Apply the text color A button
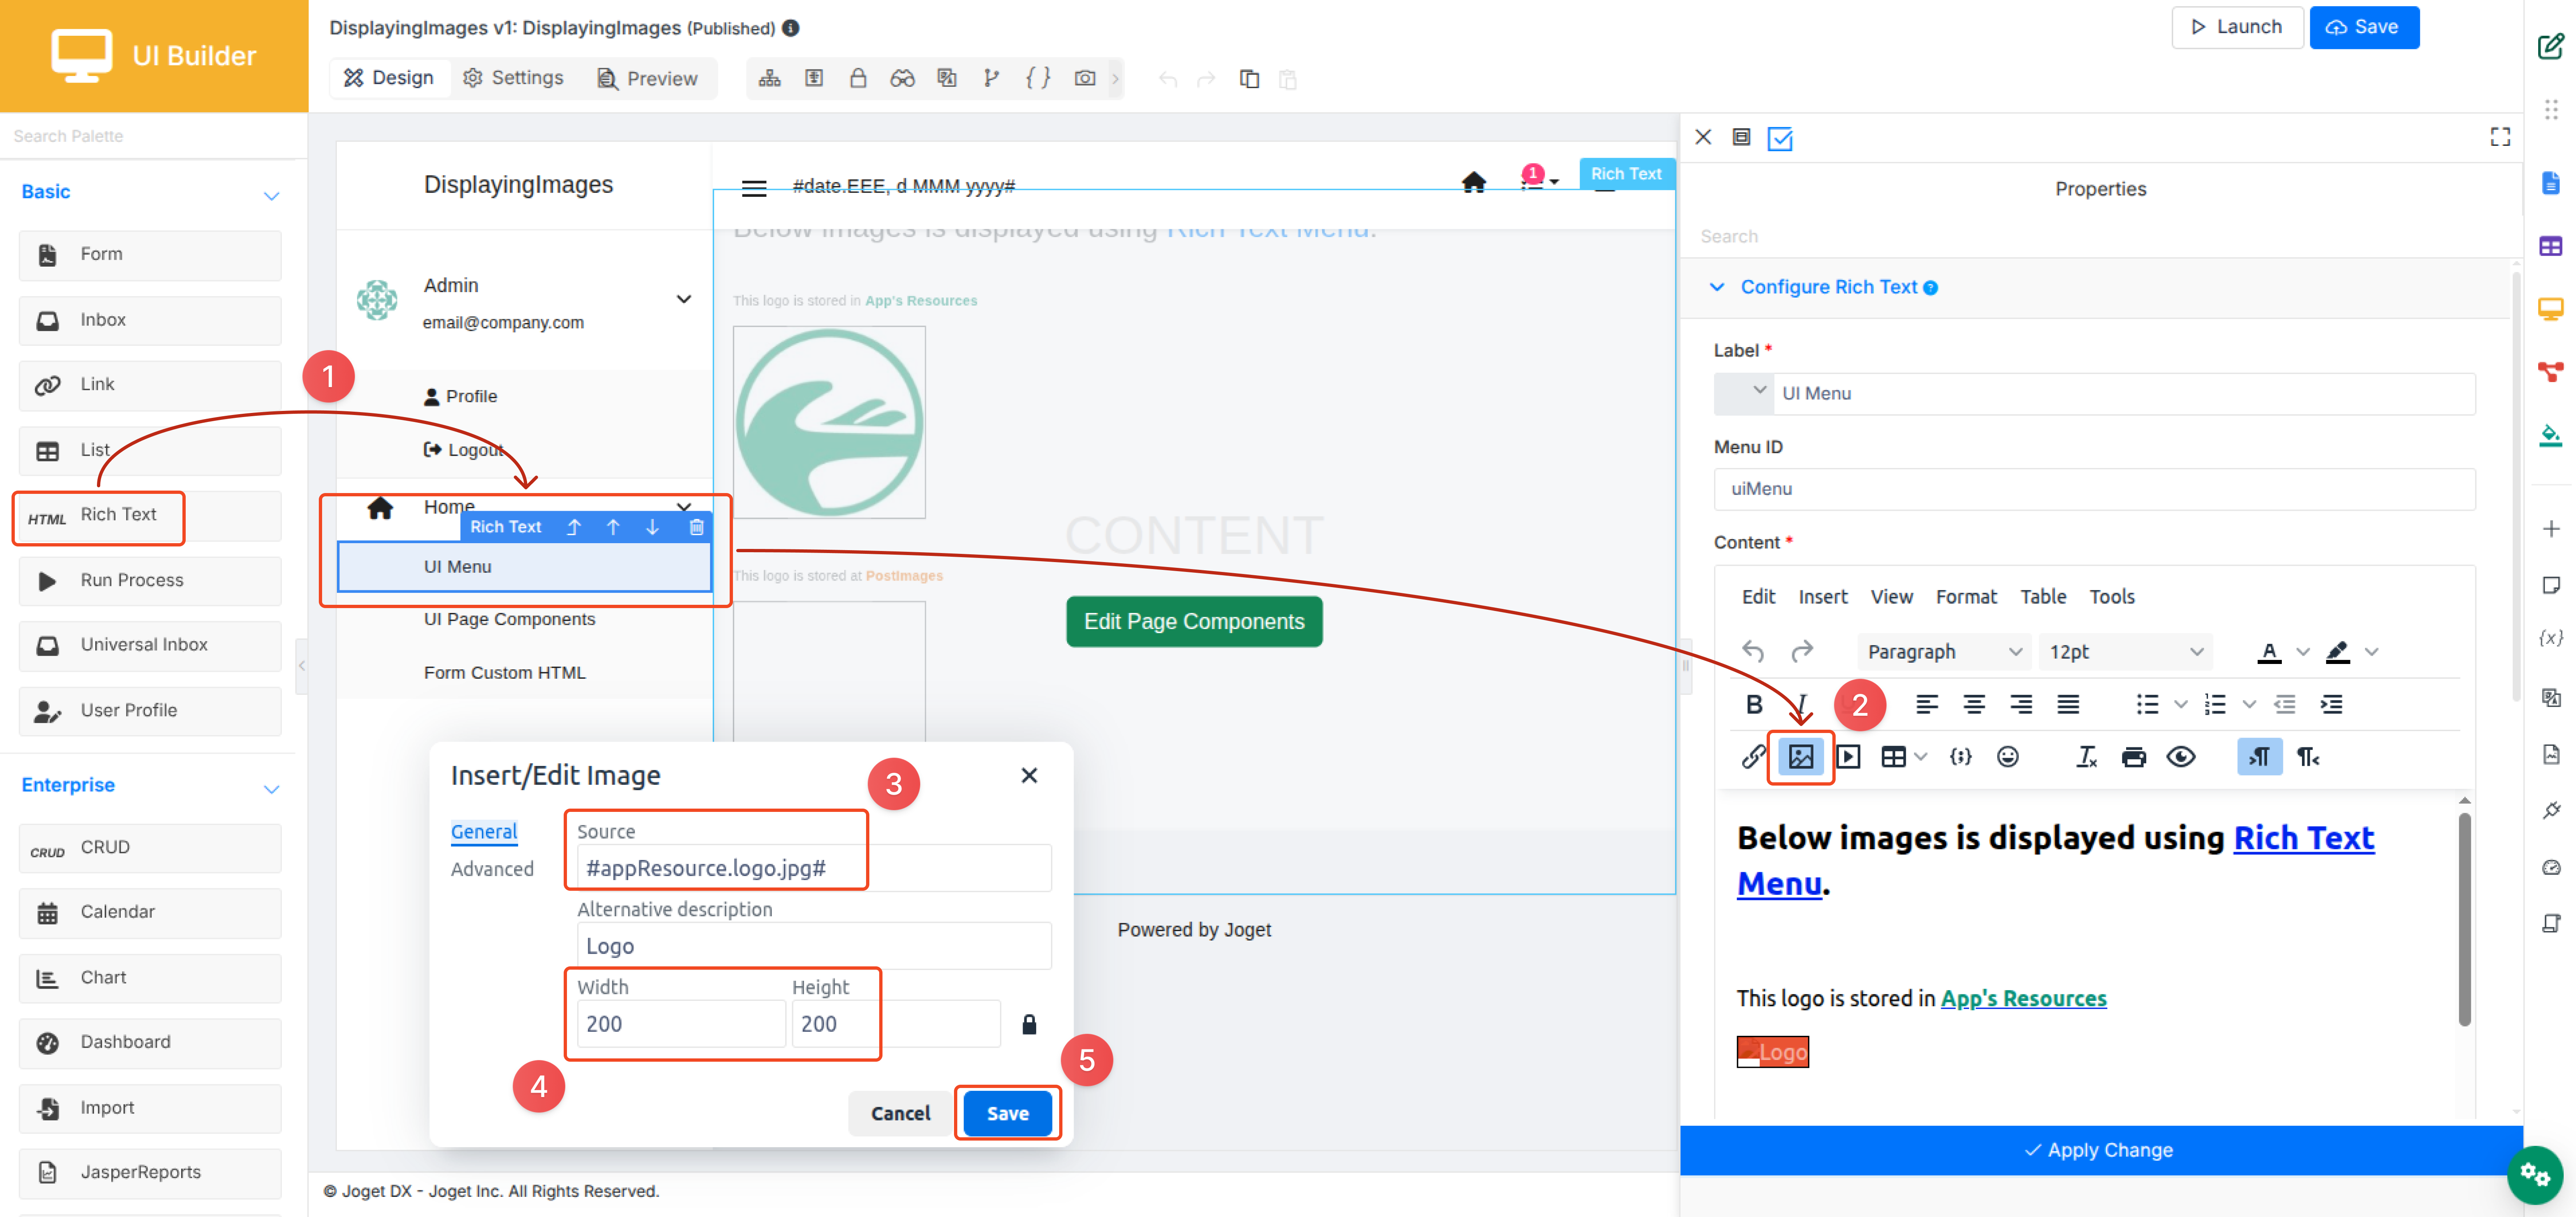This screenshot has width=2576, height=1217. [2269, 652]
